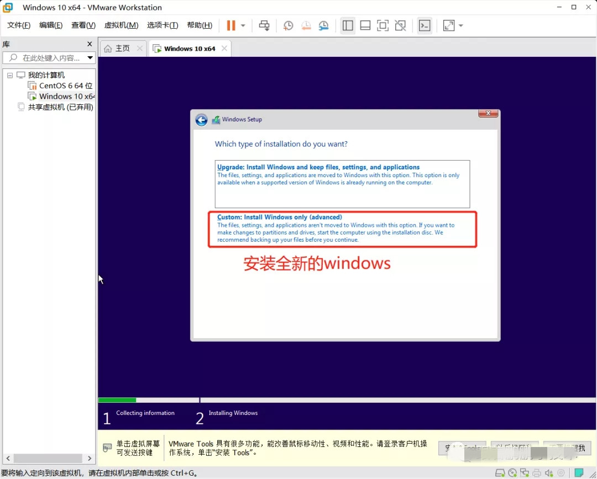597x479 pixels.
Task: Expand the stretch view mode dropdown arrow
Action: pos(460,25)
